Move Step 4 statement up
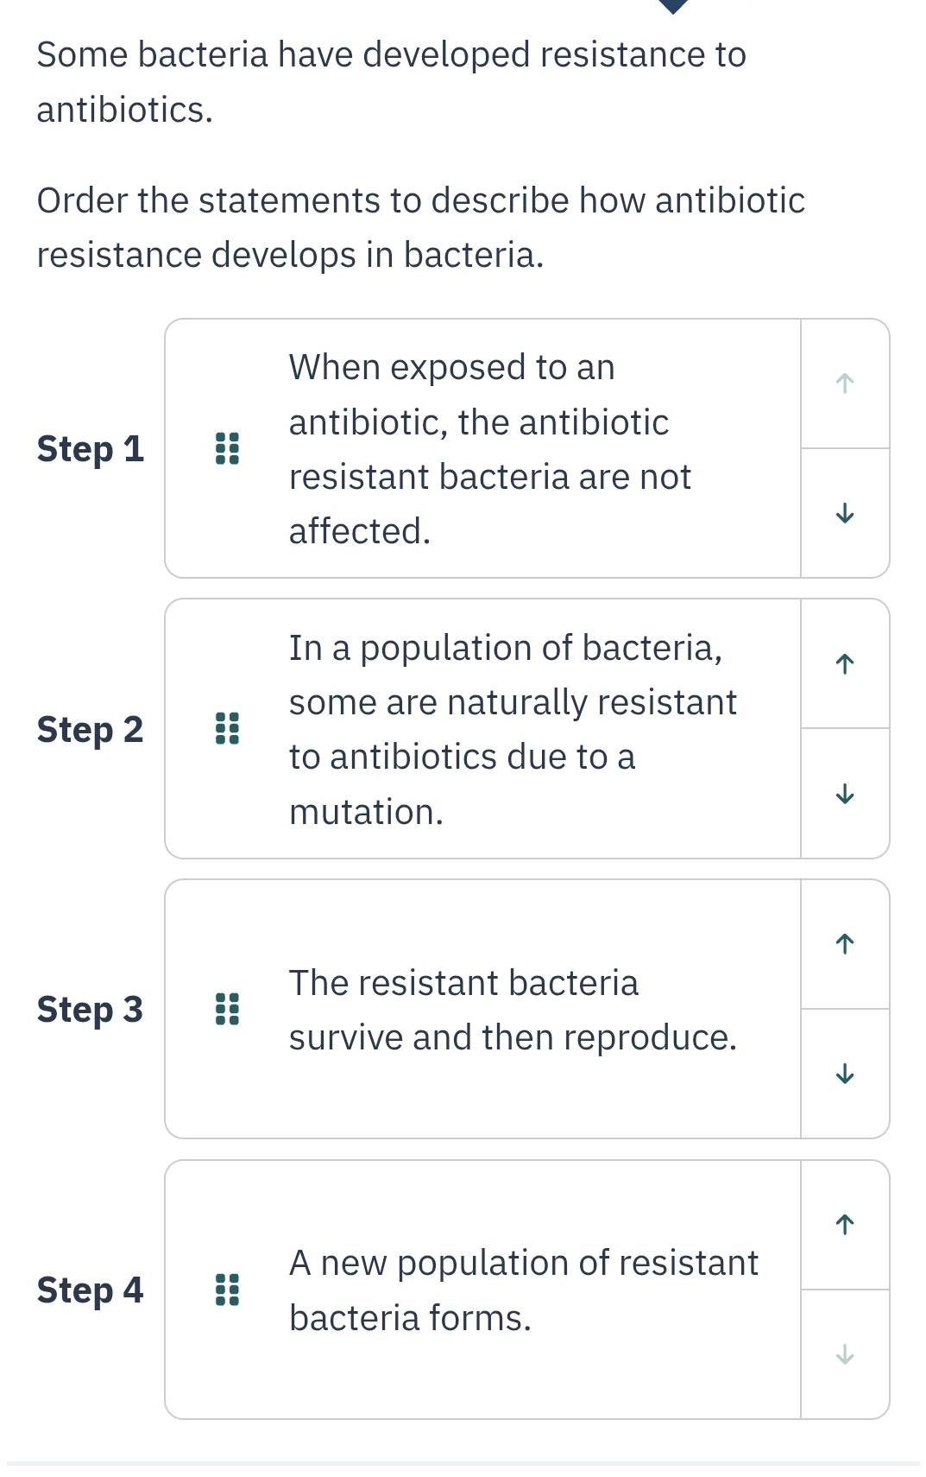 tap(845, 1224)
